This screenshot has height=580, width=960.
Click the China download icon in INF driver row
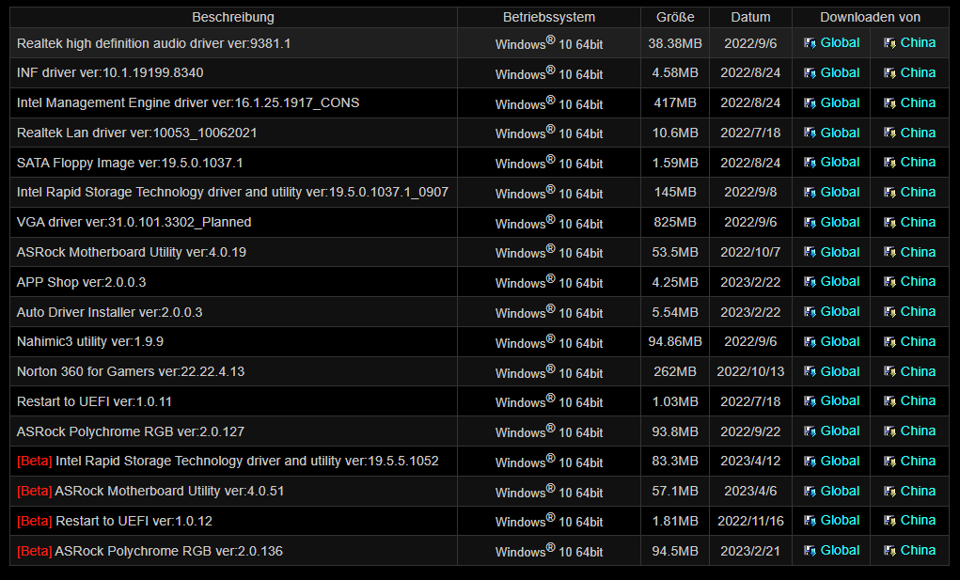[x=889, y=72]
